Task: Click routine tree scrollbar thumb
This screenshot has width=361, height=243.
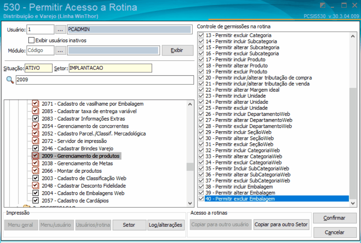Action: tap(190, 167)
